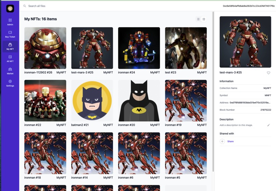Open the Market page
This screenshot has width=276, height=191.
point(10,71)
